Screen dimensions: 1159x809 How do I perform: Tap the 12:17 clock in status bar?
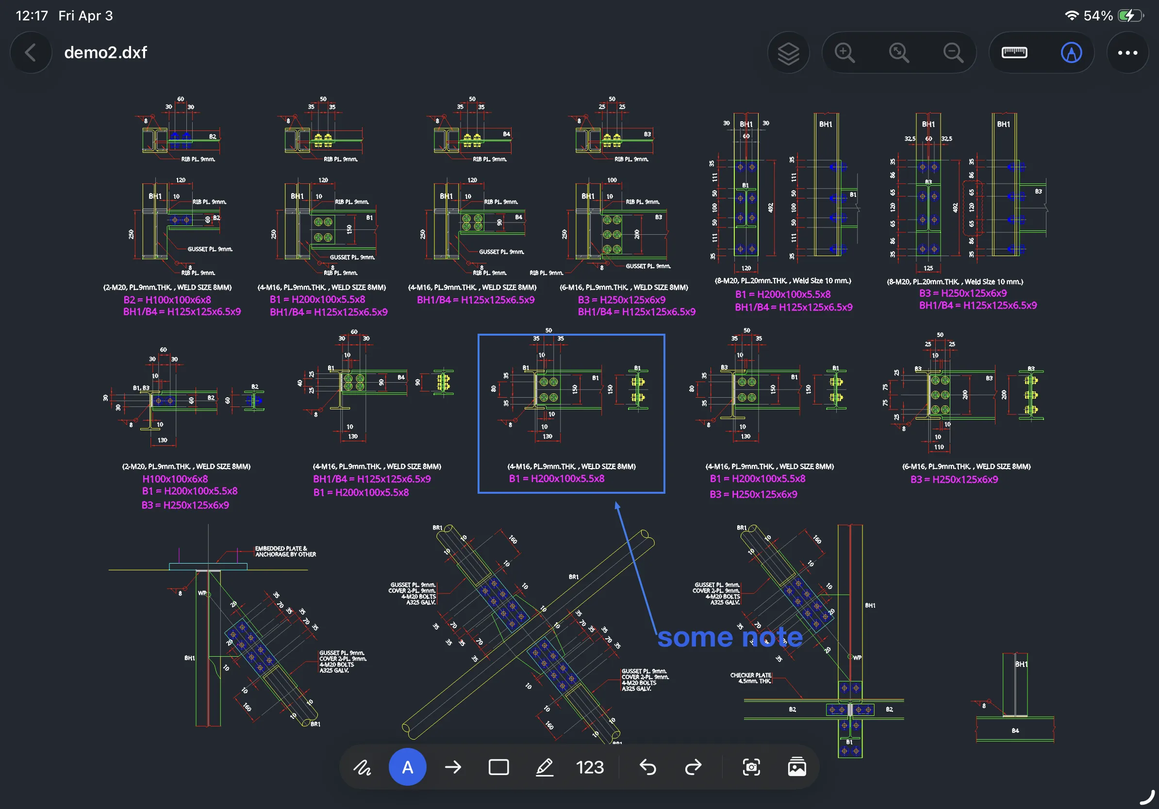[32, 16]
